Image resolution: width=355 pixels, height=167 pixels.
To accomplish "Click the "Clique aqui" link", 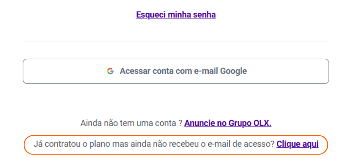I will coord(297,144).
